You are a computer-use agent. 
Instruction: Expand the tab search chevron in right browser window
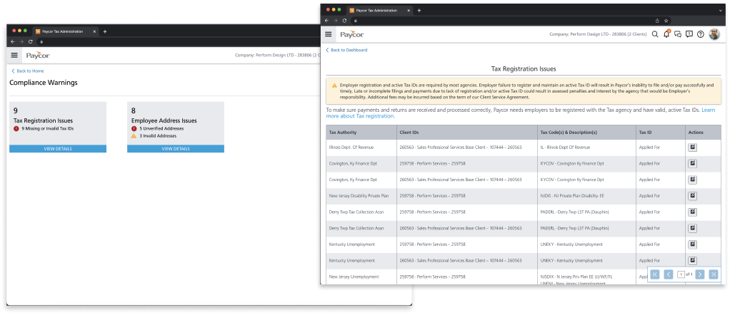pos(720,10)
